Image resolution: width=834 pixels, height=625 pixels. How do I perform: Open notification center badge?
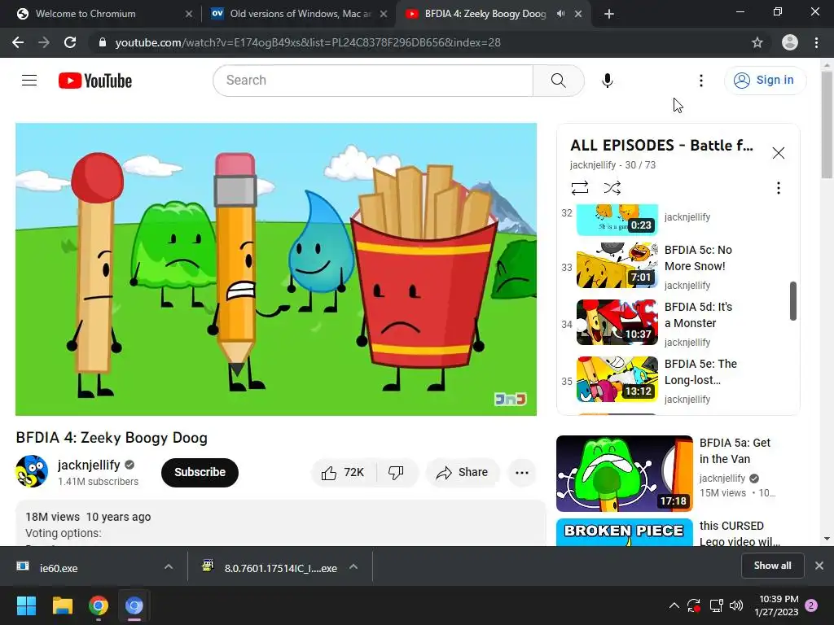[811, 605]
